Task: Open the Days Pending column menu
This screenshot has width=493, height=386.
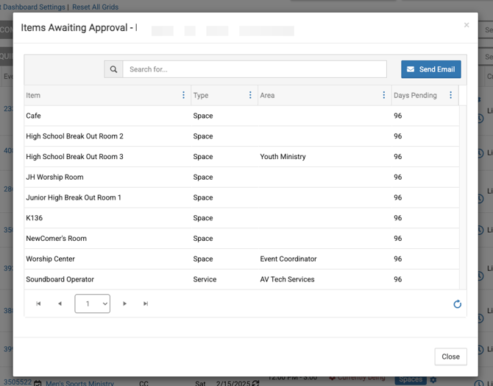Action: 450,95
